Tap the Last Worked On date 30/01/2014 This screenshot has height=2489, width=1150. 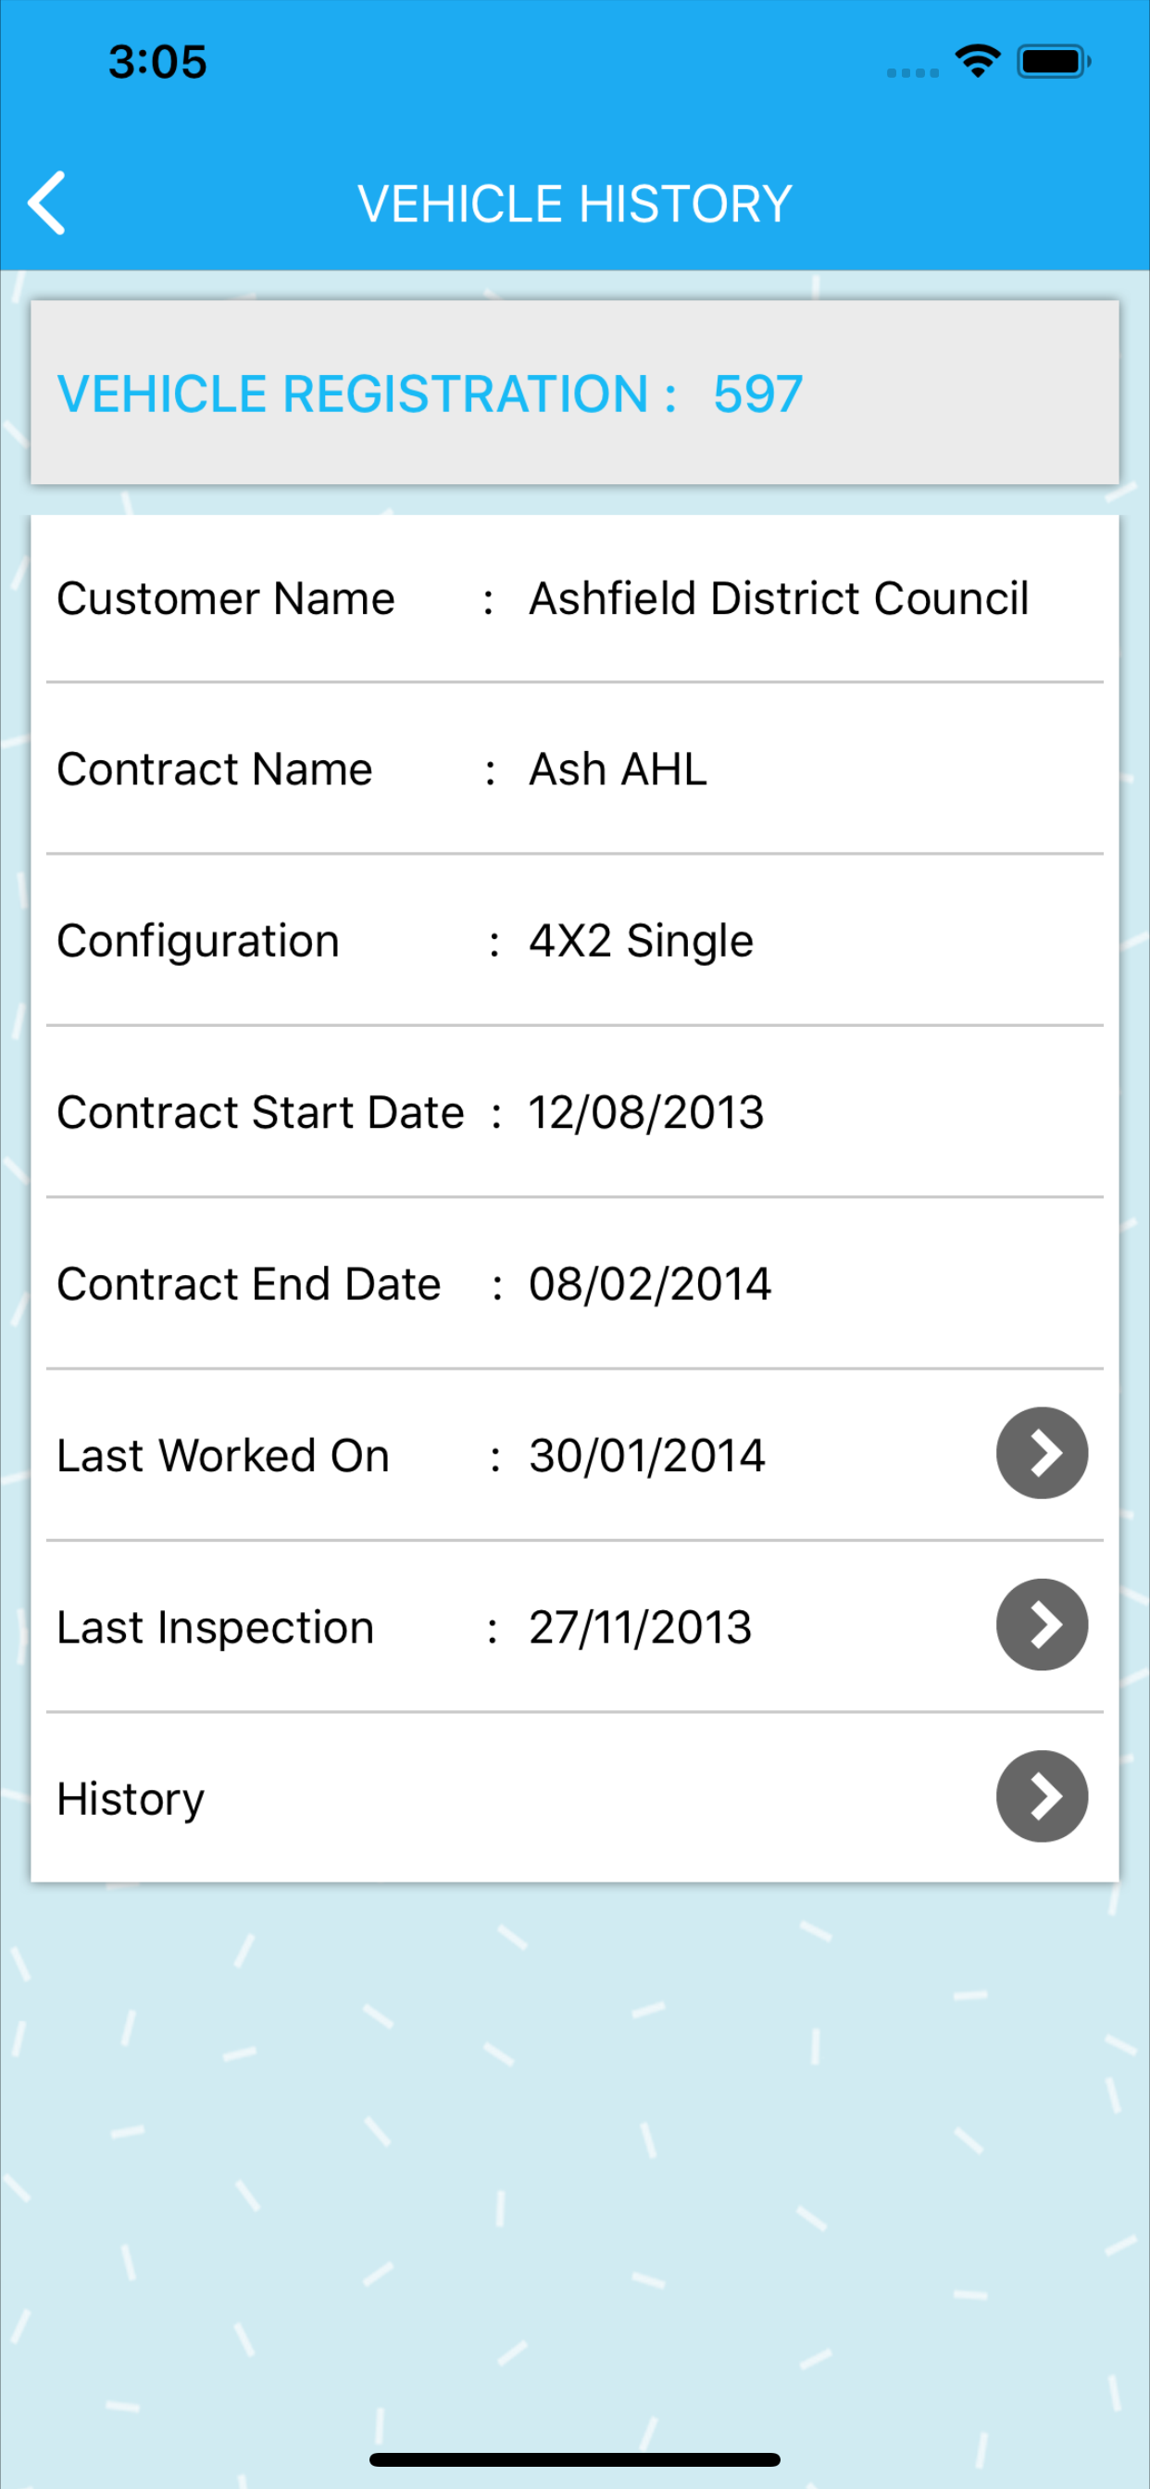646,1455
